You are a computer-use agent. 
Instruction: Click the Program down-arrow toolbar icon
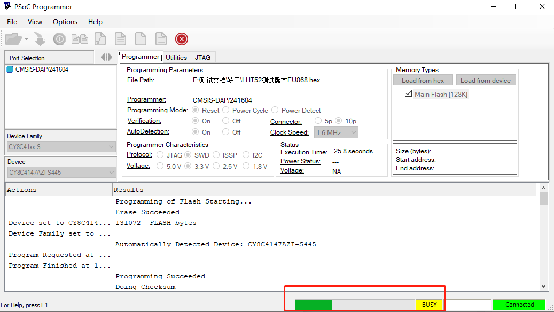click(40, 39)
